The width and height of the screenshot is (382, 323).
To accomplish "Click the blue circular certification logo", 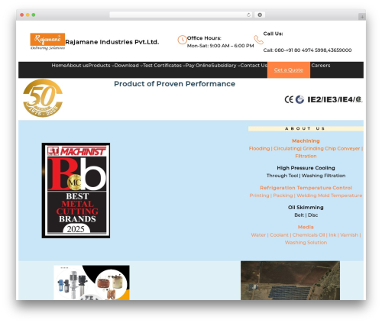I will (x=299, y=99).
